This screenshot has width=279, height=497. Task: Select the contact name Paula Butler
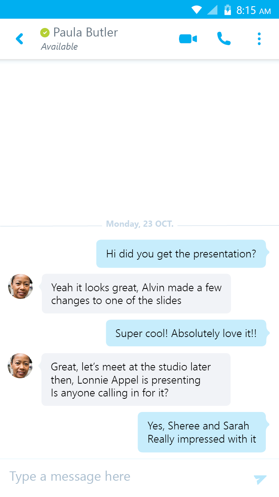[86, 33]
